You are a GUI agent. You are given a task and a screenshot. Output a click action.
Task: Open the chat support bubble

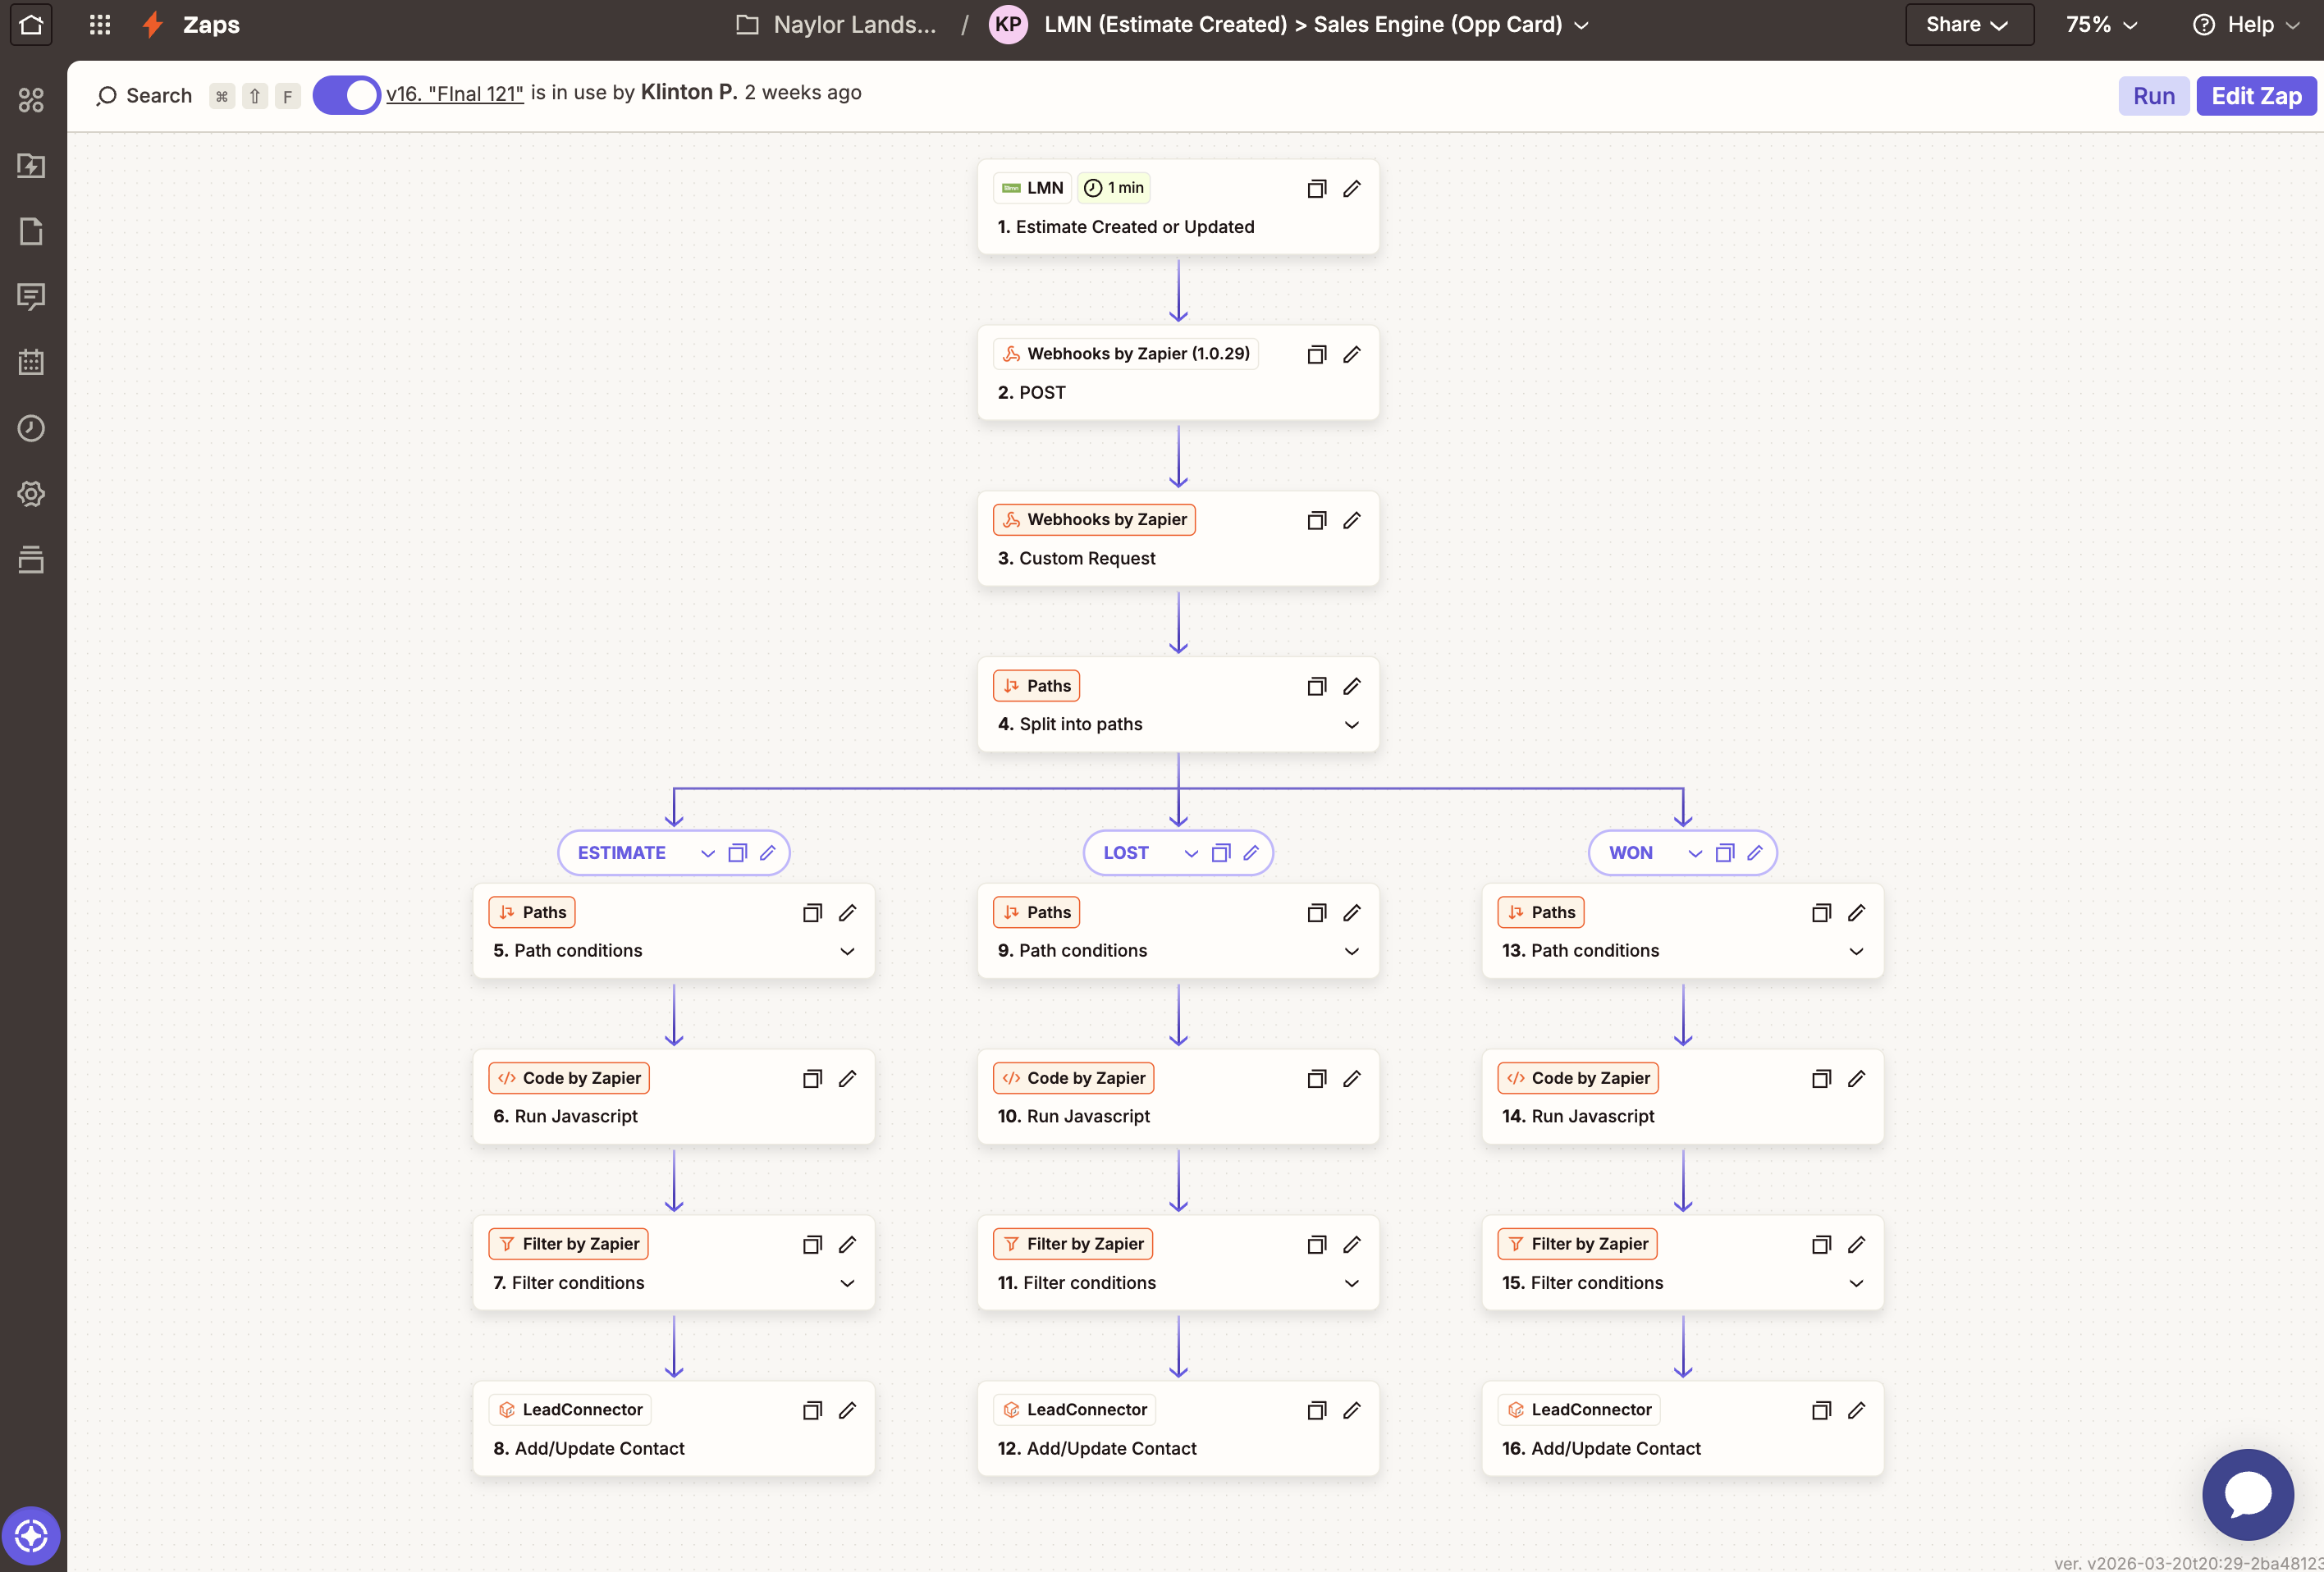click(2247, 1494)
